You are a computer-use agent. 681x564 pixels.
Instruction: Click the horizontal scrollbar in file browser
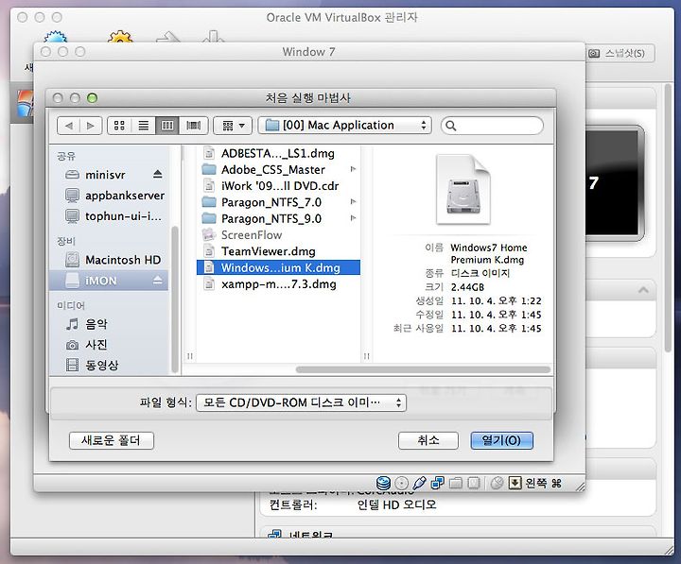[x=424, y=369]
